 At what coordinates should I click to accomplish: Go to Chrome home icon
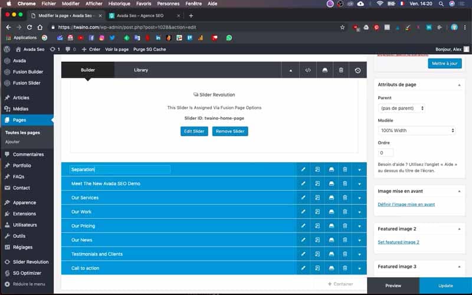tap(40, 27)
